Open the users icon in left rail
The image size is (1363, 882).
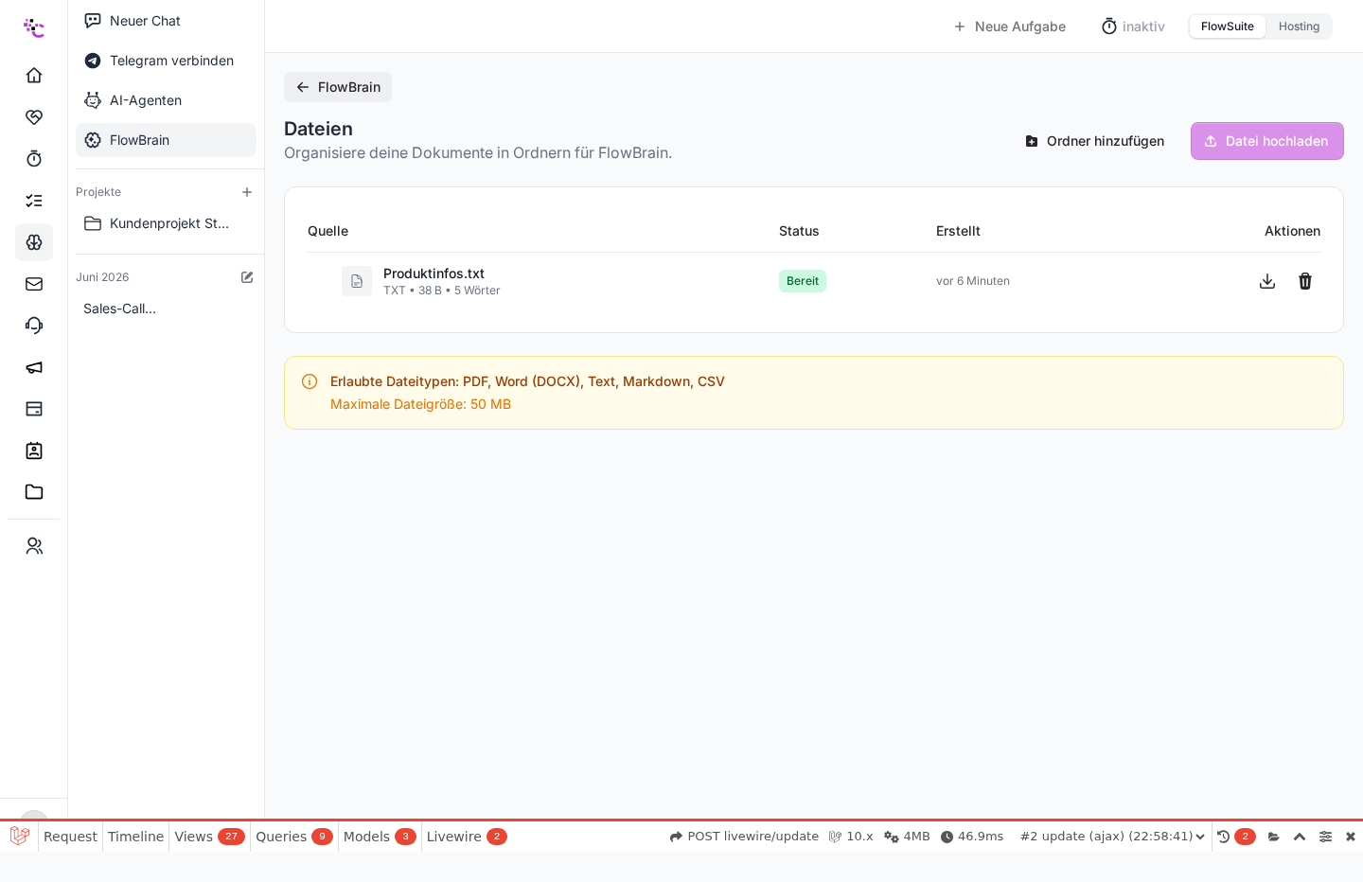coord(34,546)
